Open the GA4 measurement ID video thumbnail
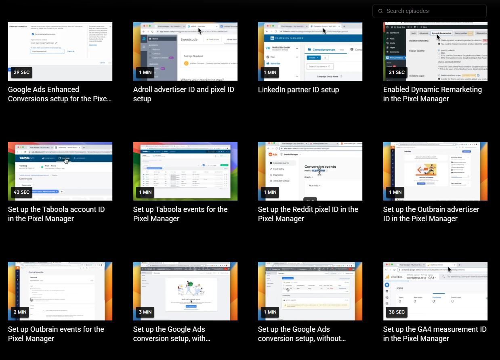 [x=435, y=291]
